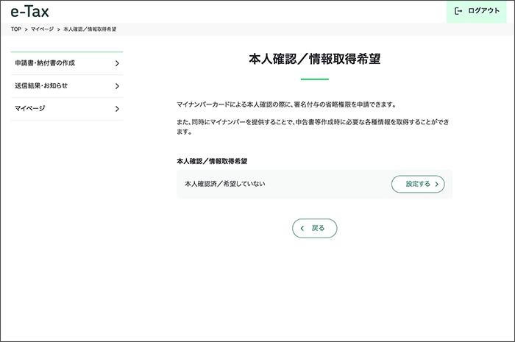Image resolution: width=515 pixels, height=342 pixels.
Task: Click the logout door-arrow icon
Action: click(458, 11)
